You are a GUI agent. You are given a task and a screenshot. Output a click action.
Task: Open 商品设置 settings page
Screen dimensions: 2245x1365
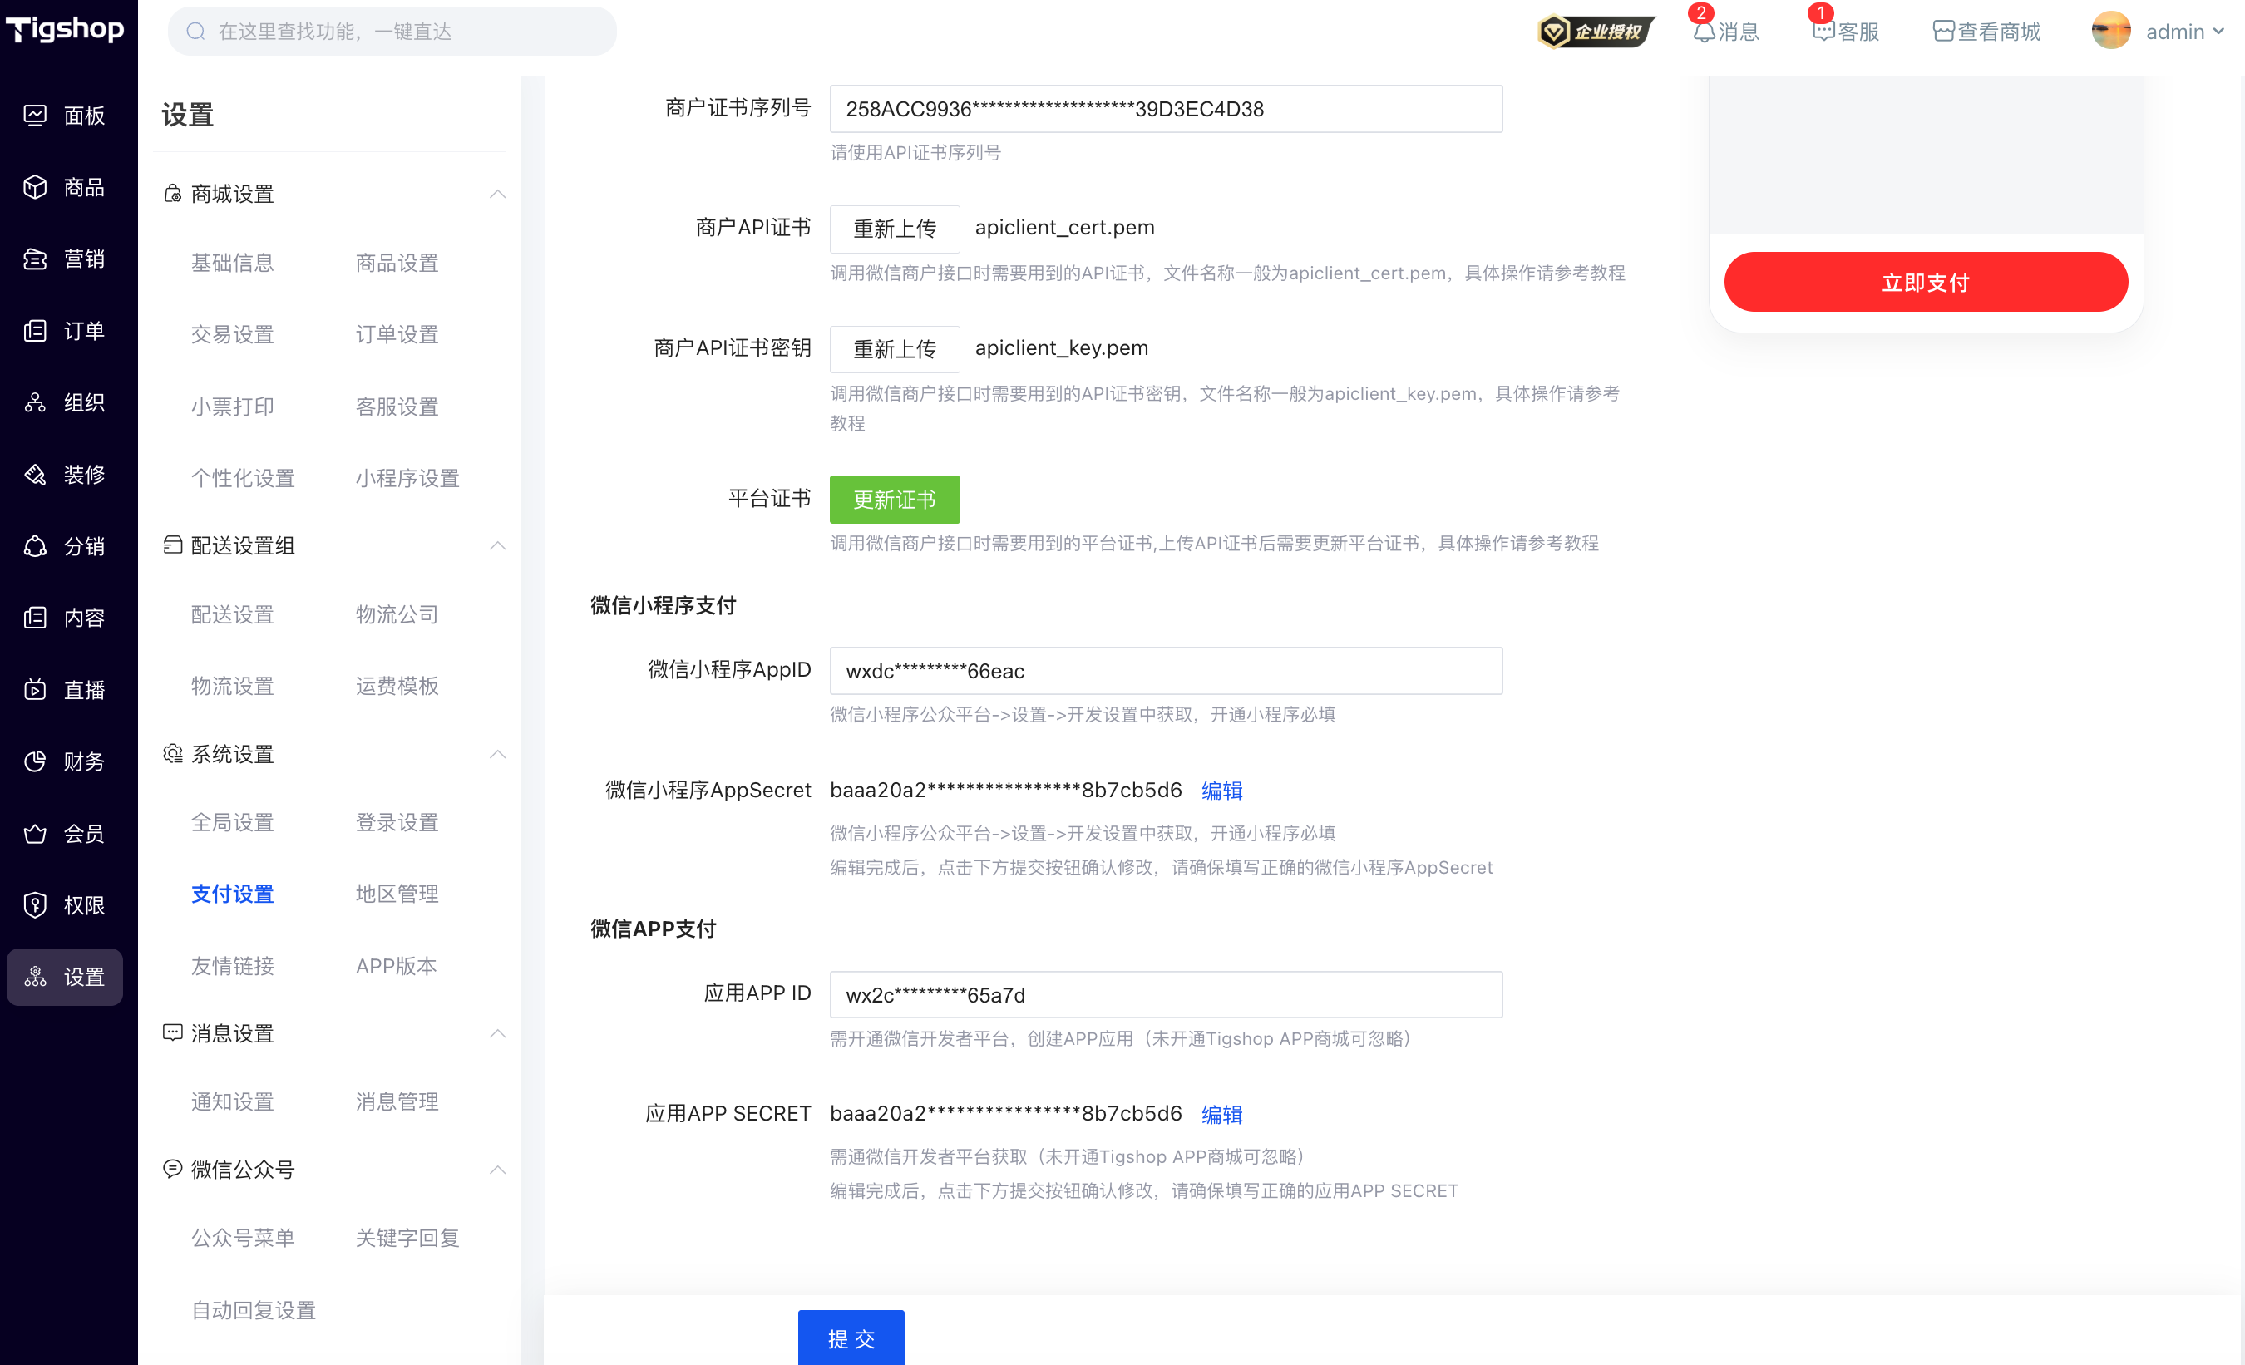coord(397,264)
